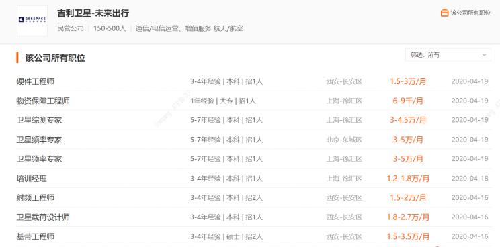Click the orange briefcase icon at the top
Viewport: 500px width, 247px height.
(444, 13)
